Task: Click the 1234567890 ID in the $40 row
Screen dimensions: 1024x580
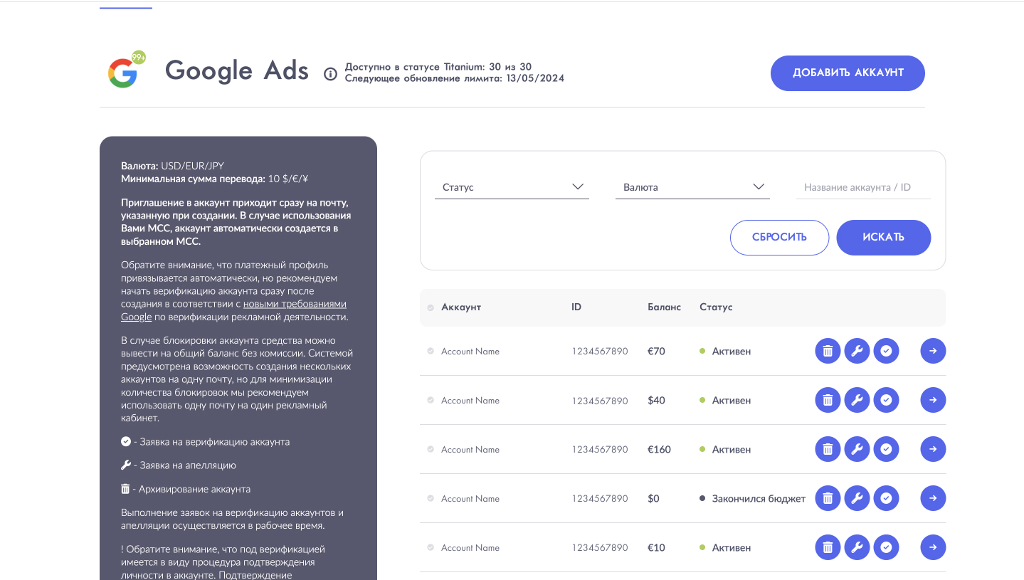Action: (x=600, y=401)
